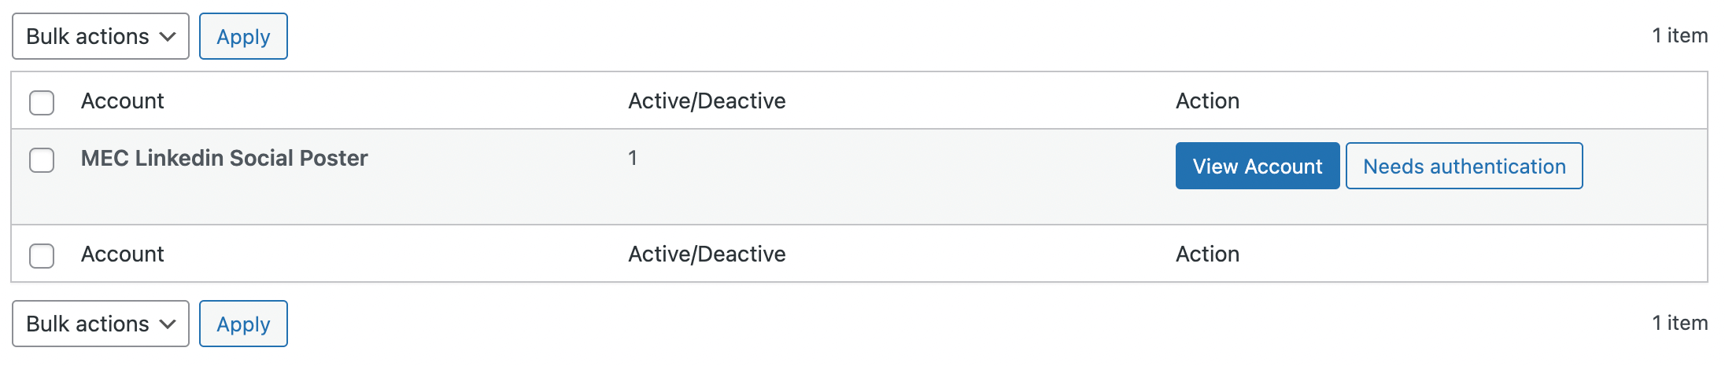This screenshot has width=1725, height=366.
Task: Click the Active/Deactive column header
Action: point(707,101)
